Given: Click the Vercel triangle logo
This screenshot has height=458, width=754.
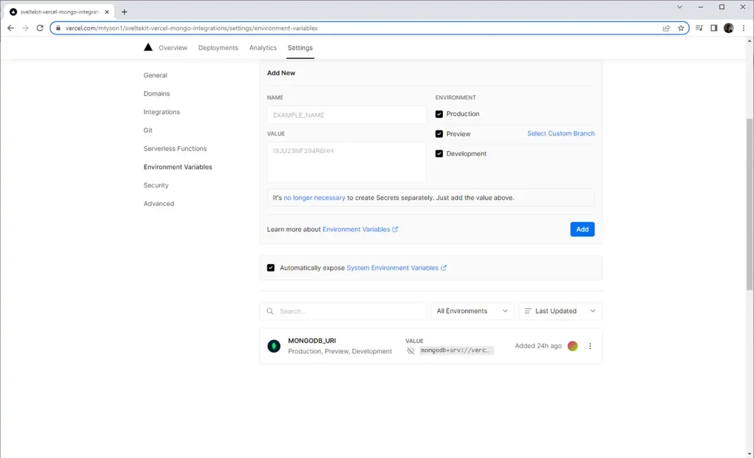Looking at the screenshot, I should (x=148, y=48).
